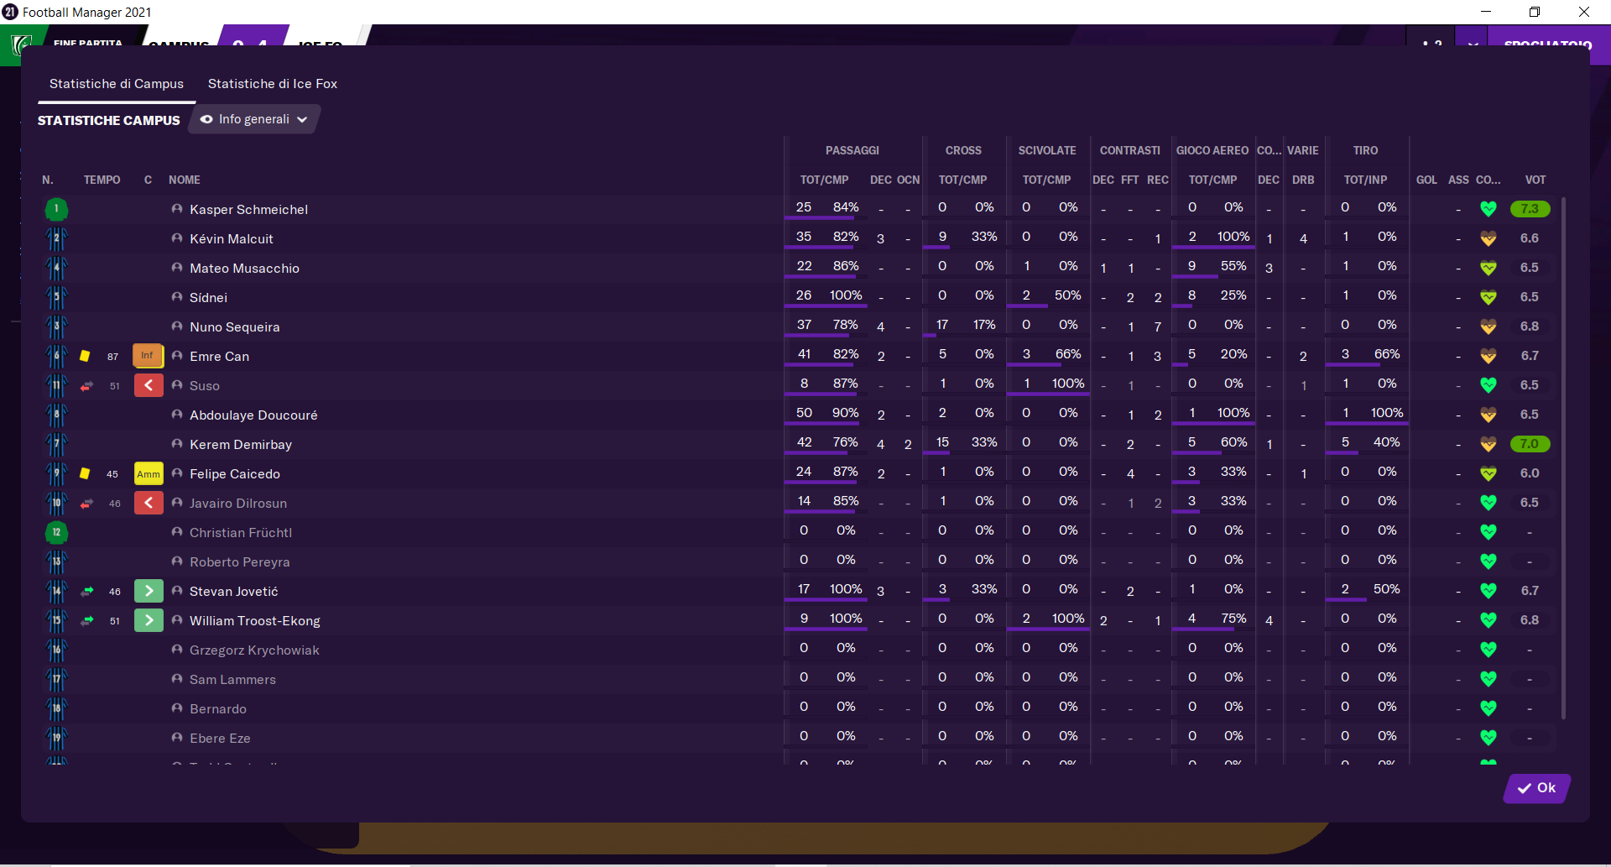This screenshot has height=867, width=1611.
Task: Click the player info icon beside Nuno Sequeira
Action: (177, 326)
